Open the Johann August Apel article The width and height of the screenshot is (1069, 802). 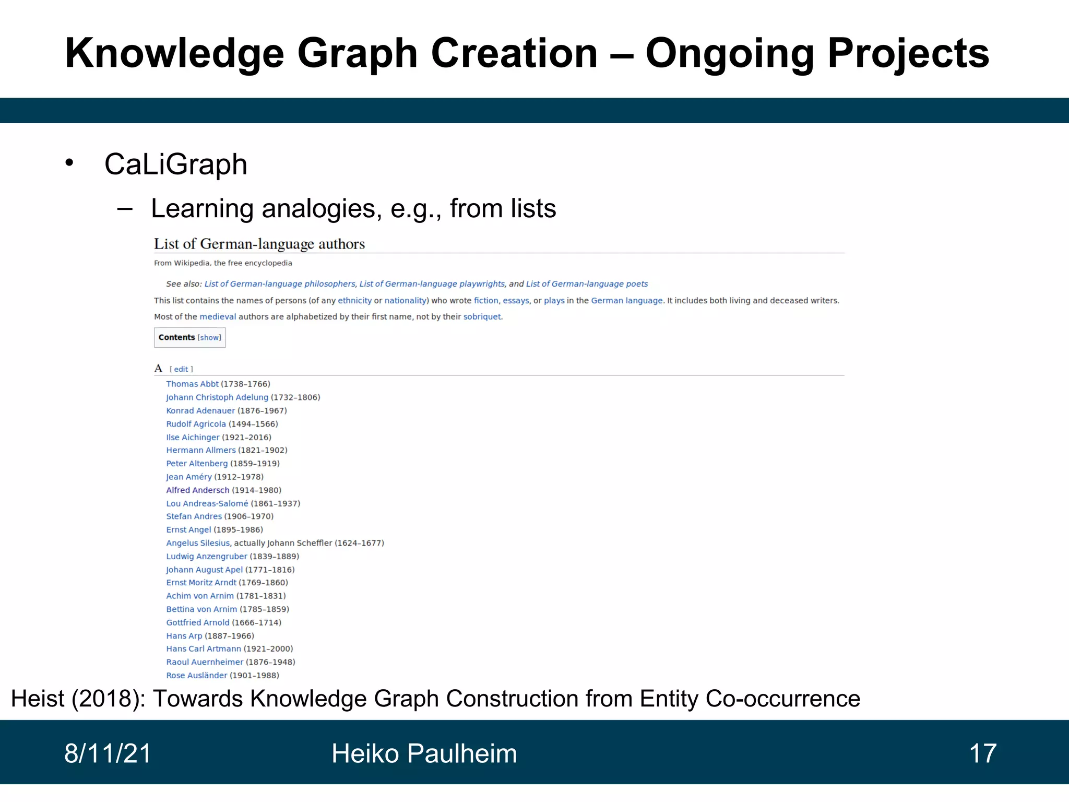(x=205, y=570)
